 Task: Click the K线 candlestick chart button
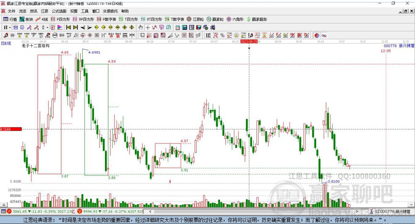[x=42, y=19]
